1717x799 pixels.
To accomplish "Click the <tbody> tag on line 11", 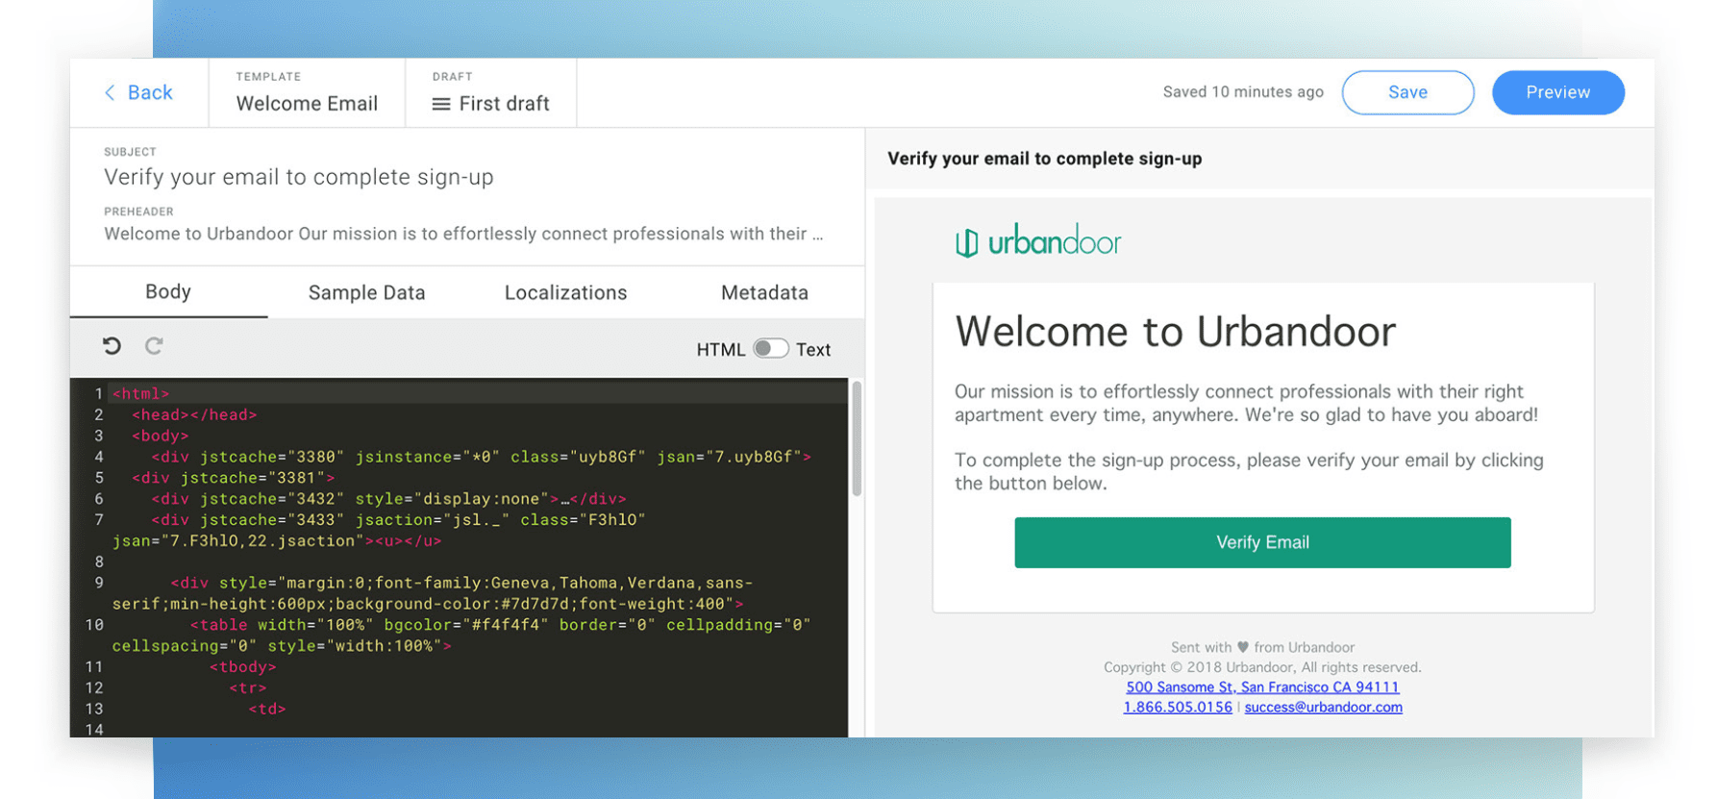I will coord(242,666).
